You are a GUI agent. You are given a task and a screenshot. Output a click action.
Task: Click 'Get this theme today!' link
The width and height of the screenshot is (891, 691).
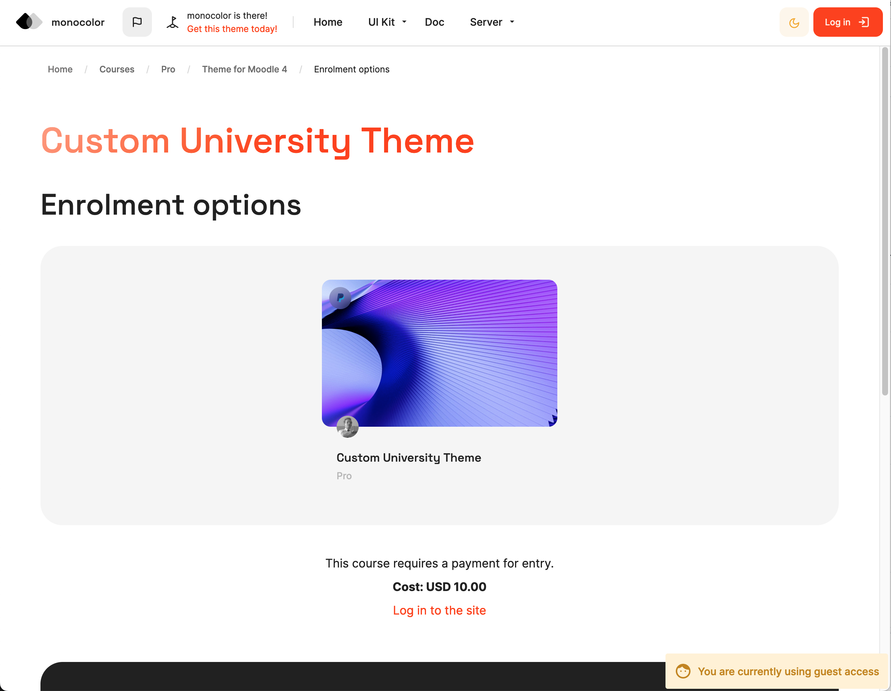[232, 29]
